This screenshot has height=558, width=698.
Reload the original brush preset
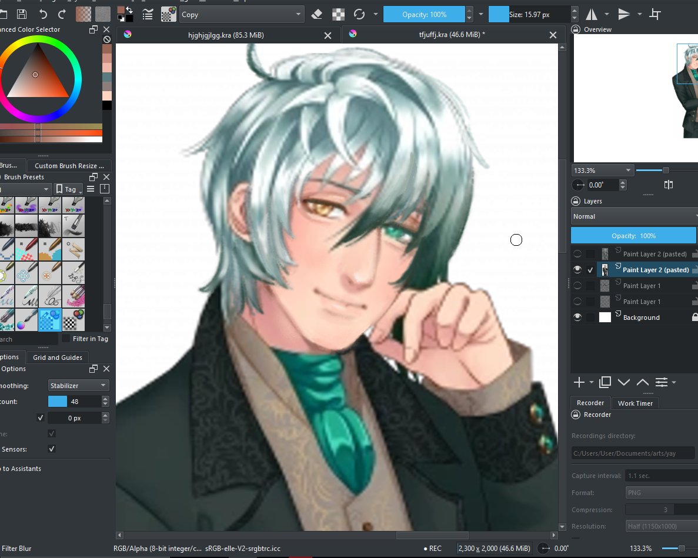point(359,14)
